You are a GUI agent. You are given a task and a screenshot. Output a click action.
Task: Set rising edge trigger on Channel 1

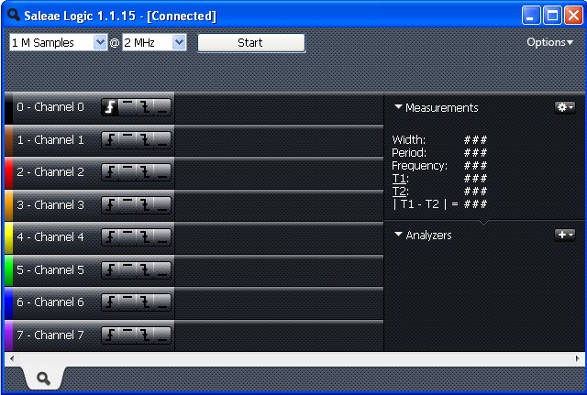pos(110,140)
